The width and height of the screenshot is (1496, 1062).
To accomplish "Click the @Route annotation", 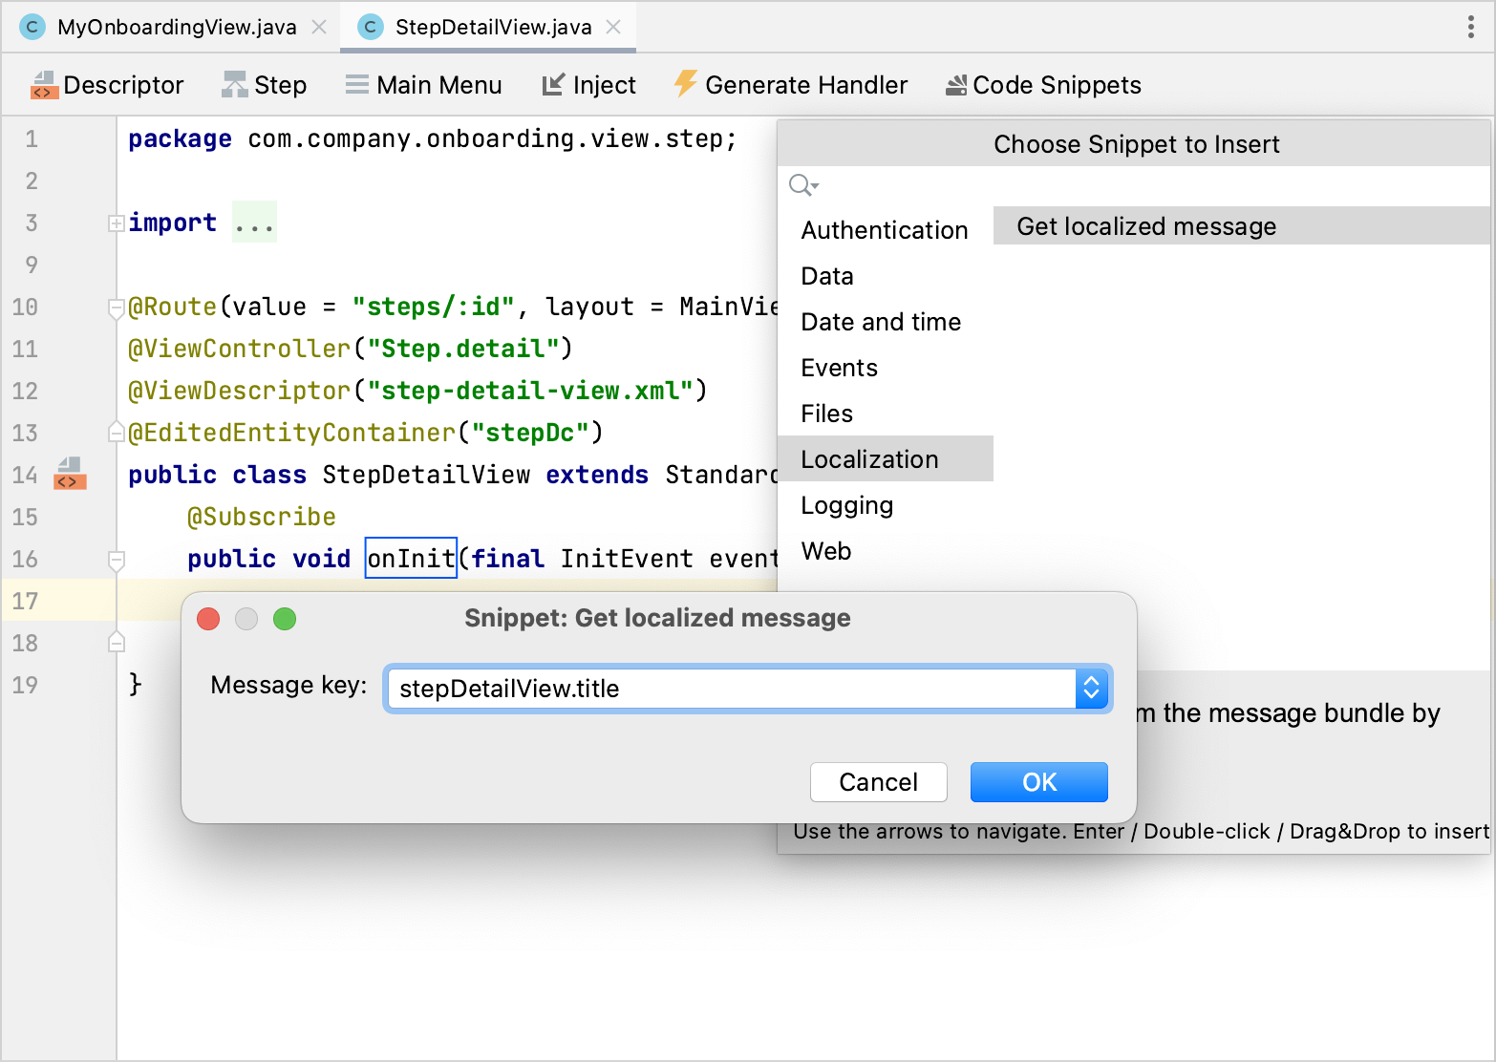I will (x=173, y=307).
